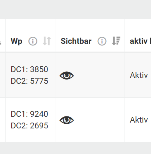Toggle visibility eye in the DC1: 9240 row

point(67,120)
